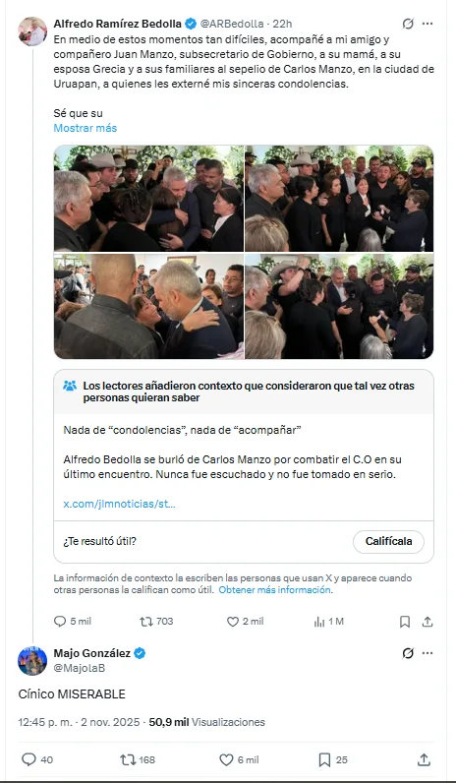Open the x.com/jlmnoticias link in the note

click(x=119, y=504)
